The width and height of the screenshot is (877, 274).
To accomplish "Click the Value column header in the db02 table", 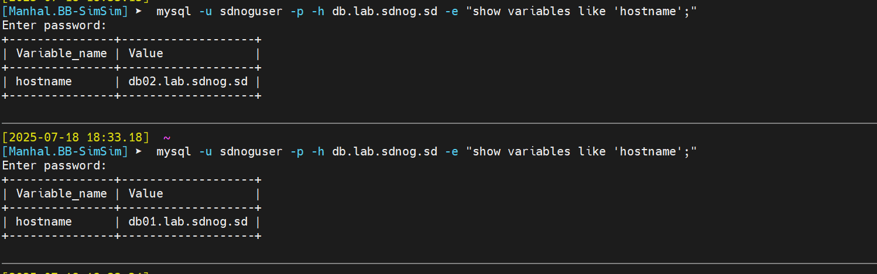I will point(146,53).
